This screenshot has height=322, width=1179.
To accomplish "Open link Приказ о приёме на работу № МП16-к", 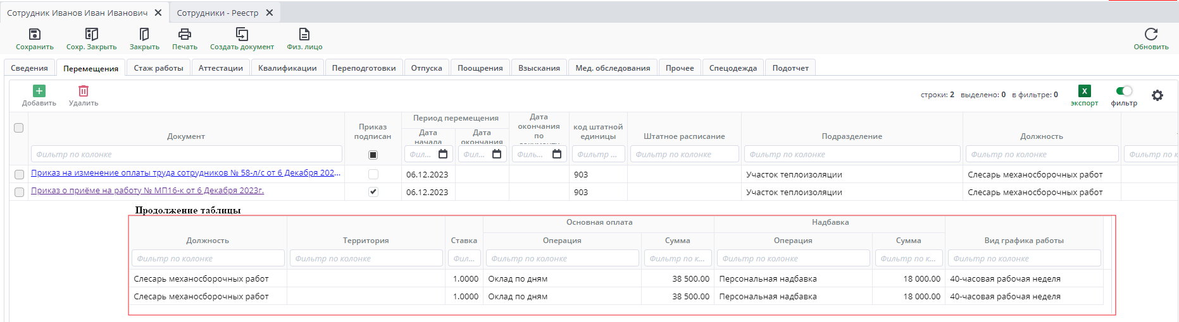I will [x=147, y=191].
